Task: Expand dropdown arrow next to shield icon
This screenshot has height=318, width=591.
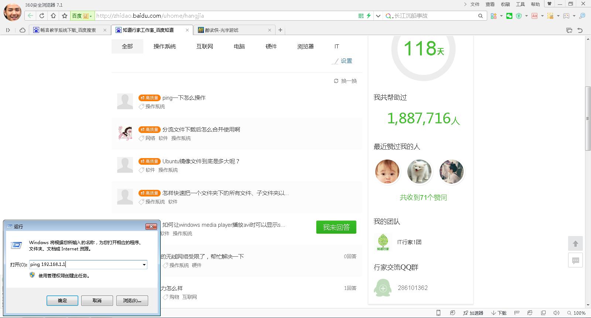Action: tap(526, 16)
